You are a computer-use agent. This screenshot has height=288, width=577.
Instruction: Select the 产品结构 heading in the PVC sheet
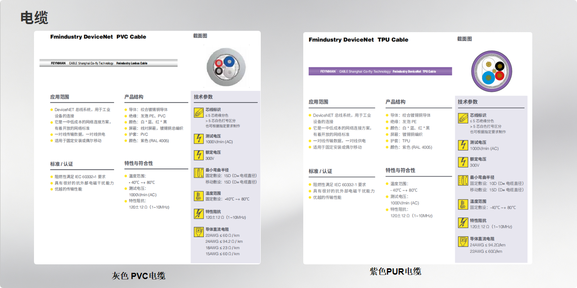click(134, 97)
